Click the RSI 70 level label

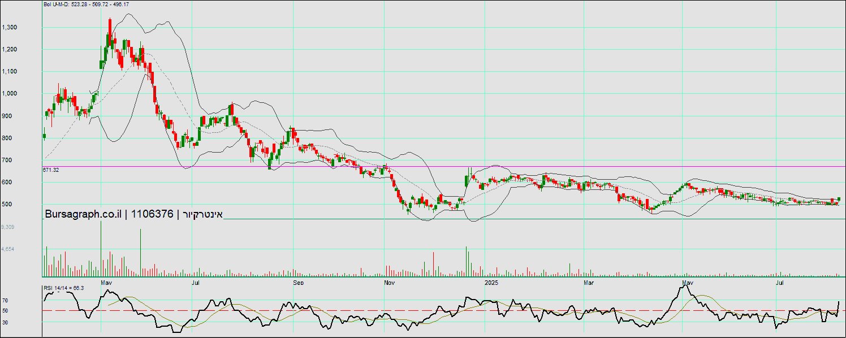pos(5,301)
